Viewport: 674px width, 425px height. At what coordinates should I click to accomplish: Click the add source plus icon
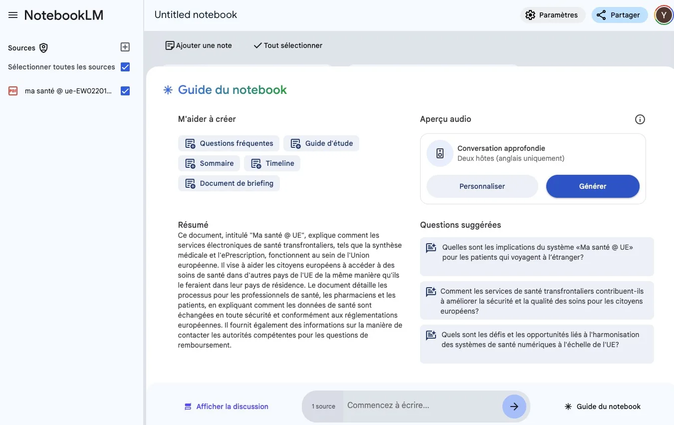(125, 47)
